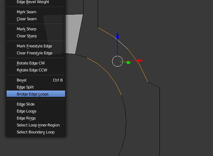Choose Select Boundary Loop
213x156 pixels.
point(36,132)
